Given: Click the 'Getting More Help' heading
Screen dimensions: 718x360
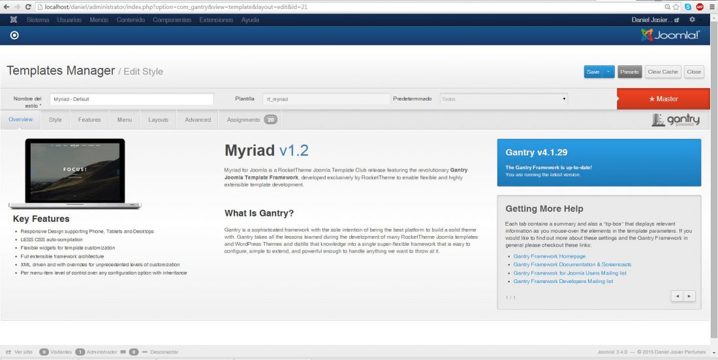Looking at the screenshot, I should pos(544,209).
